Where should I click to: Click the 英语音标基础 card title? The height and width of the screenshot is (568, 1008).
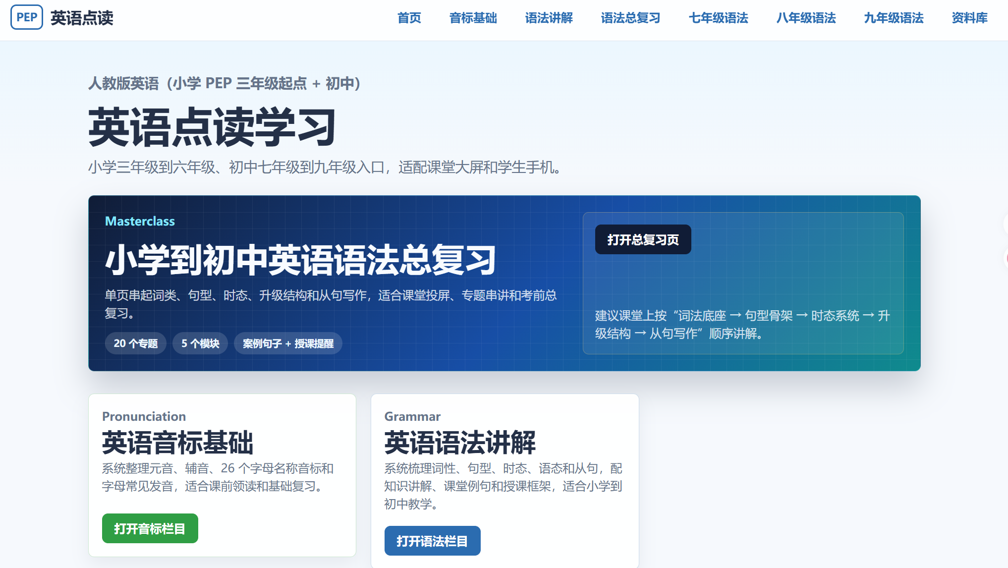[x=178, y=442]
